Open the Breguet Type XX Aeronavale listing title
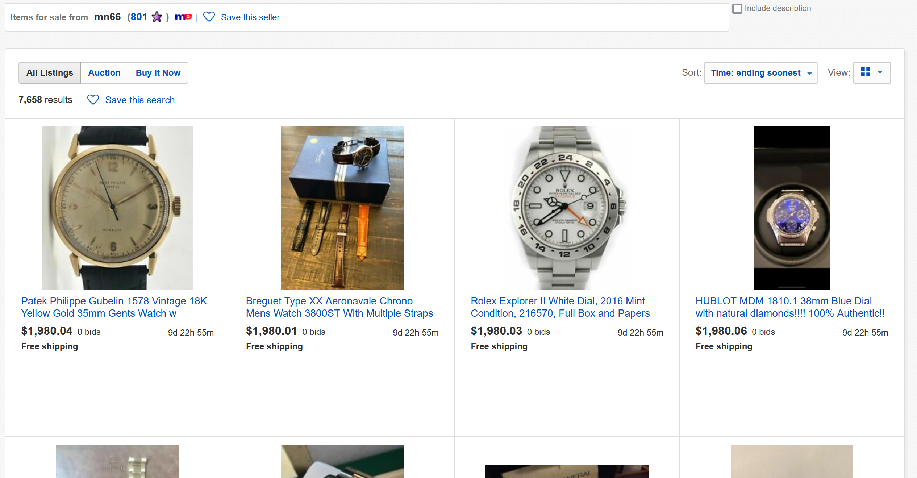 [x=339, y=307]
